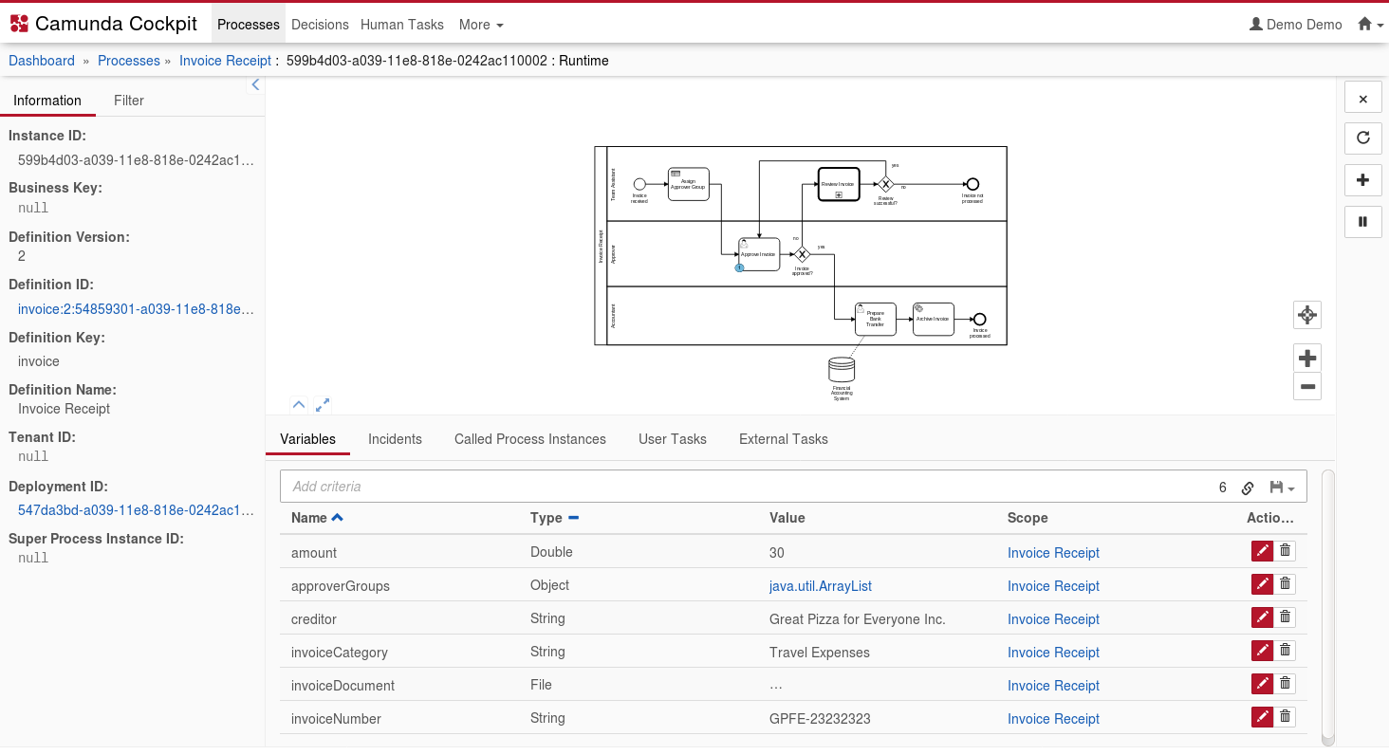Image resolution: width=1389 pixels, height=755 pixels.
Task: Delete the invoiceNumber variable
Action: click(1286, 717)
